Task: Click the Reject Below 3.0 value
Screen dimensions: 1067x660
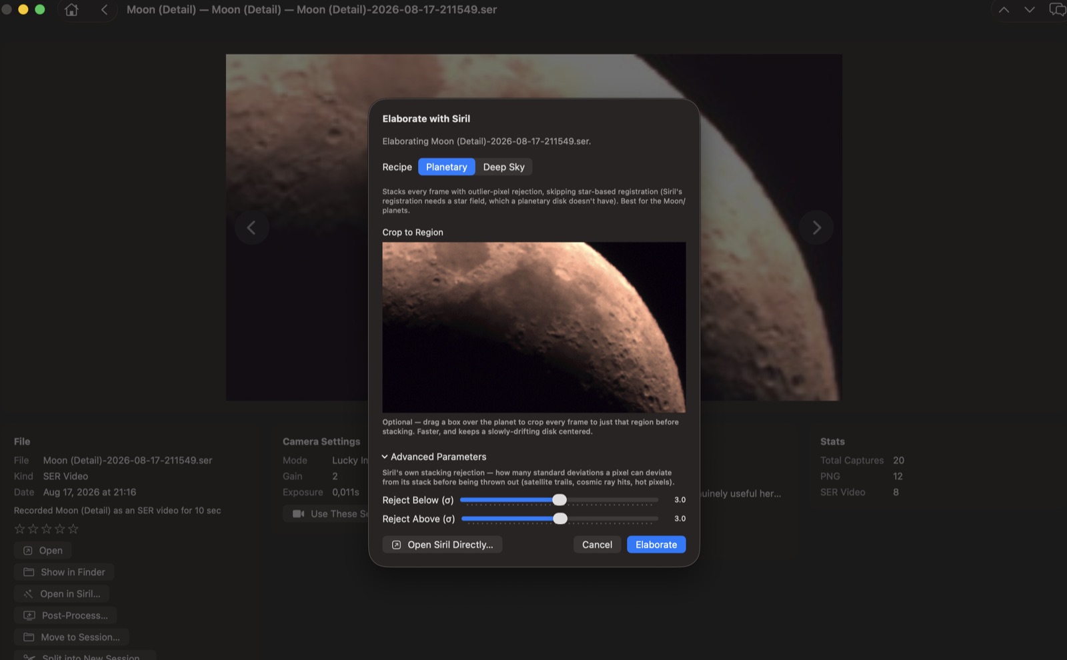Action: pyautogui.click(x=680, y=500)
